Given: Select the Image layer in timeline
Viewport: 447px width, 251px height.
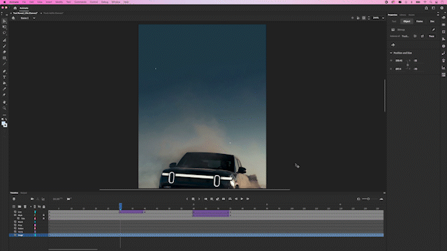Looking at the screenshot, I should [x=20, y=235].
